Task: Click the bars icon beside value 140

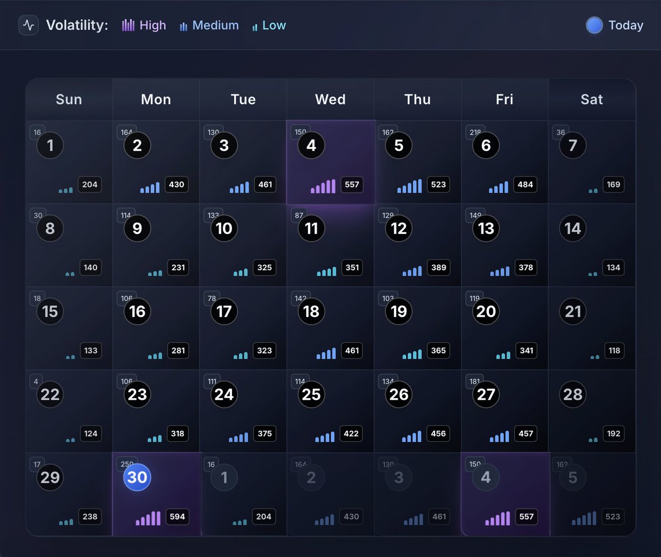Action: pos(70,274)
